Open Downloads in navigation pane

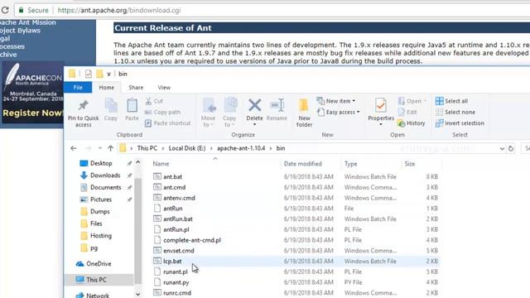(105, 175)
